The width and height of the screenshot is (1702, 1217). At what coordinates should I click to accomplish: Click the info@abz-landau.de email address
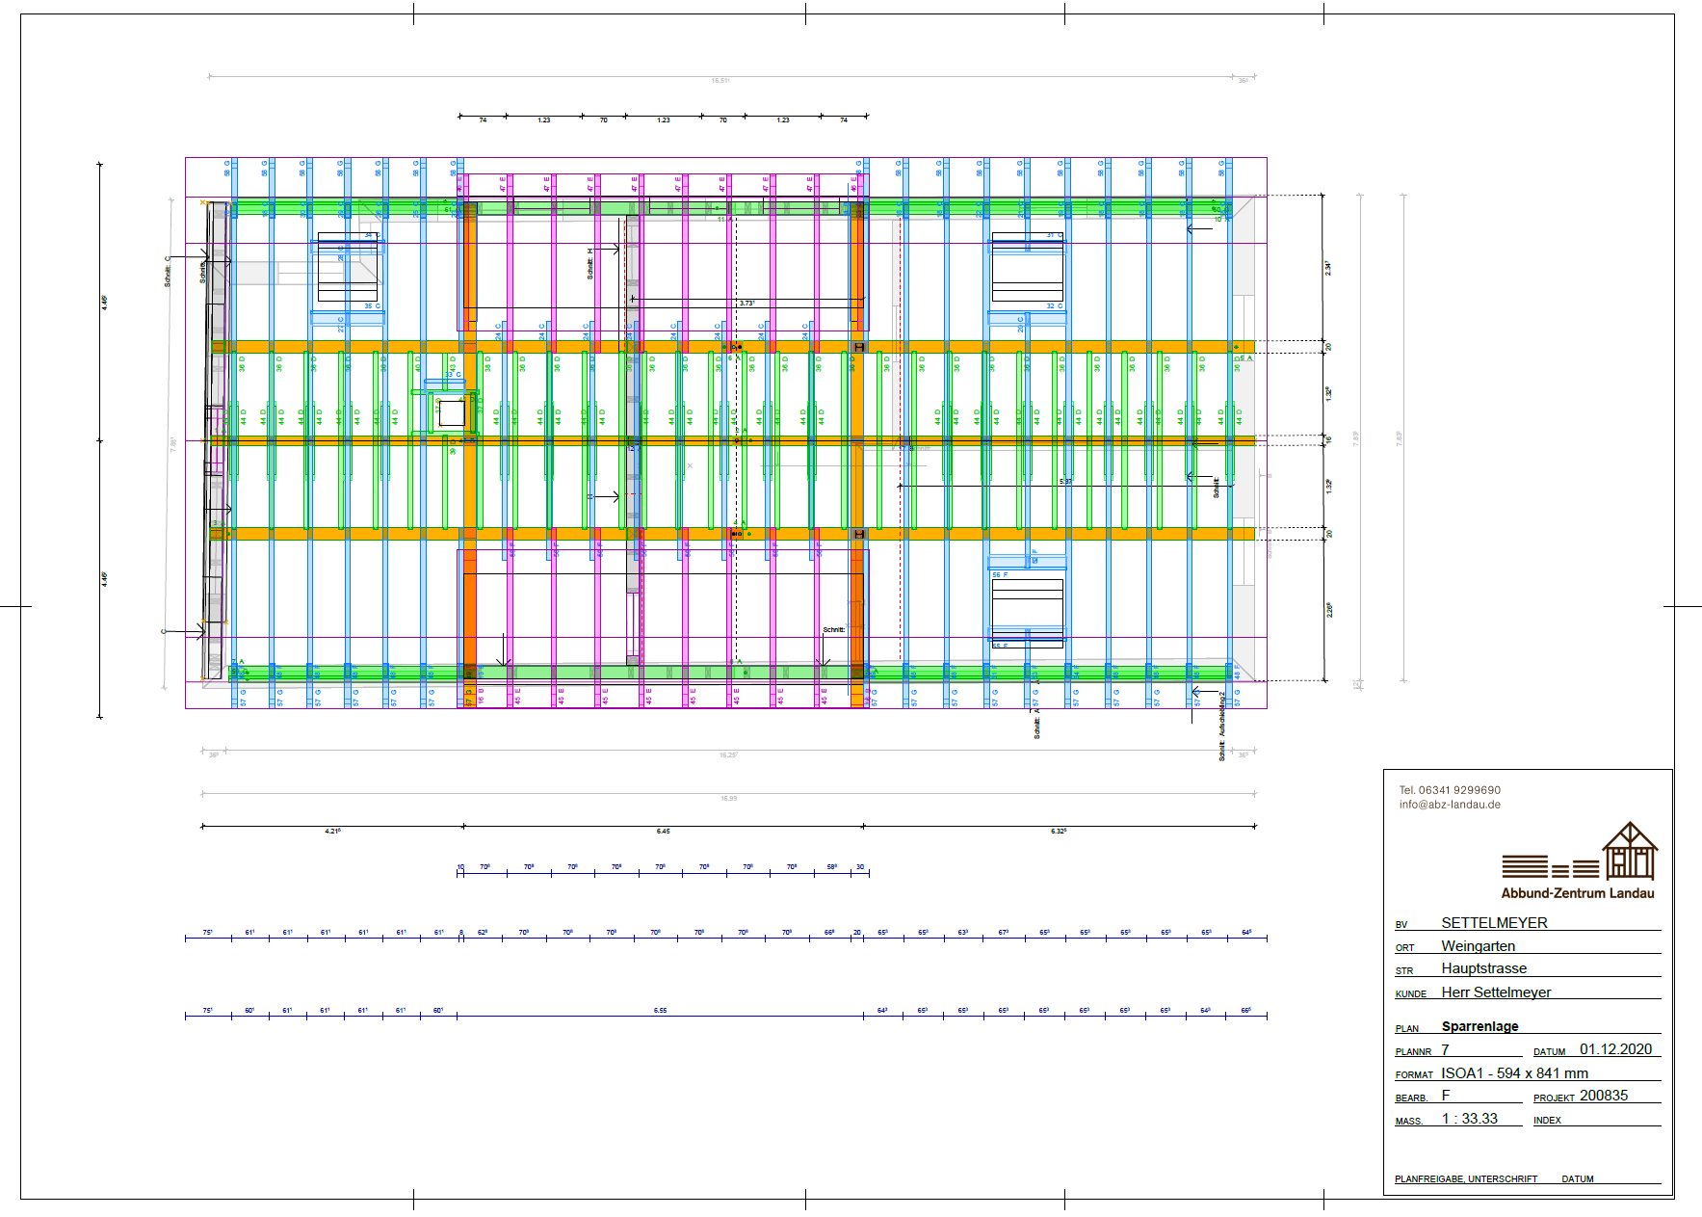coord(1450,805)
